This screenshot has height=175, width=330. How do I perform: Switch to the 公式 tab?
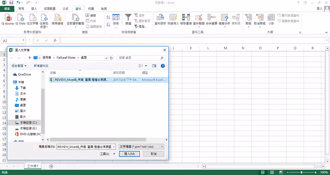pos(66,9)
